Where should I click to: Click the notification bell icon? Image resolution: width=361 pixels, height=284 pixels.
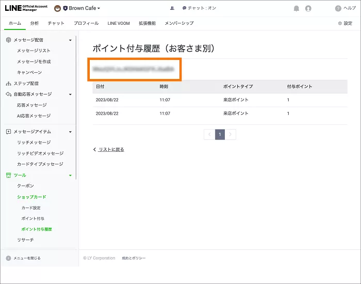click(296, 8)
